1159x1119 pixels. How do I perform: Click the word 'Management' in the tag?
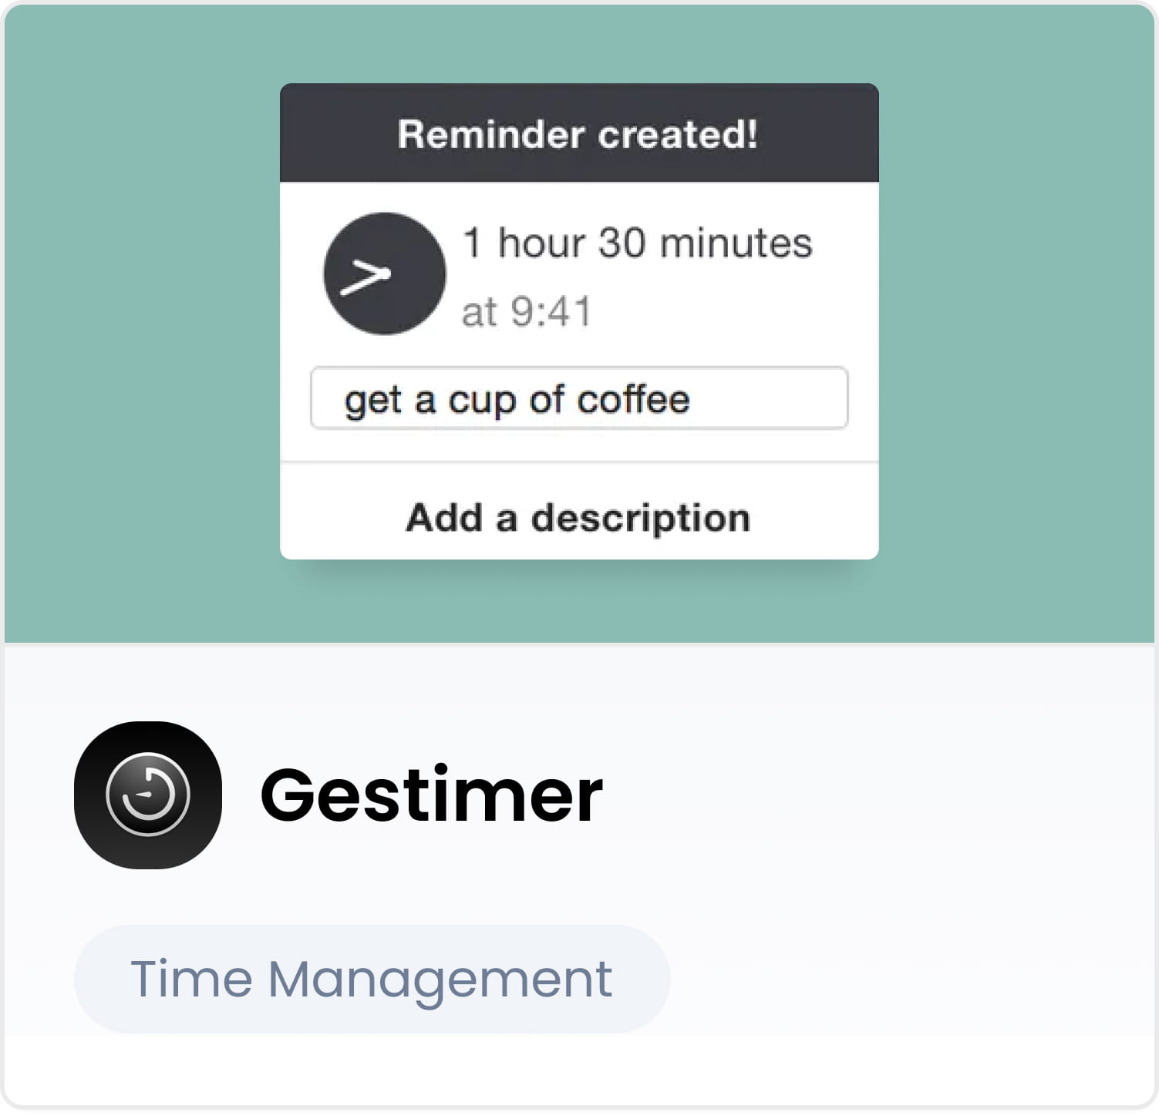[x=440, y=980]
